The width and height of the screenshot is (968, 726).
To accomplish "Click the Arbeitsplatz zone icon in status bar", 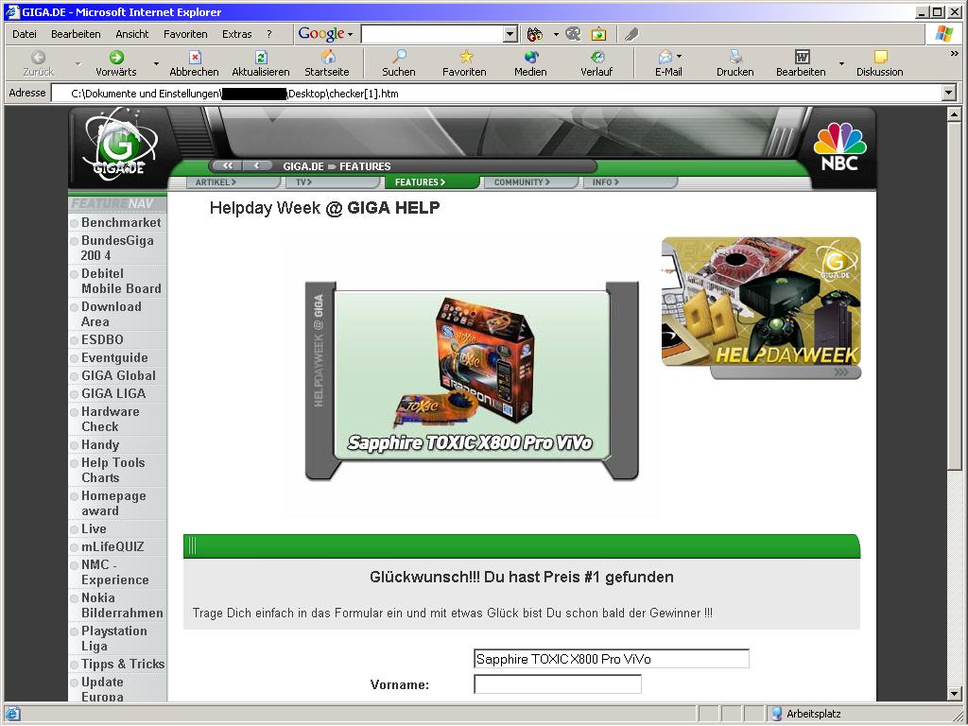I will tap(777, 714).
